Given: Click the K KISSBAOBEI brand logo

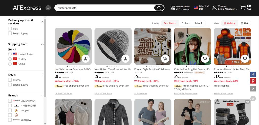Looking at the screenshot, I should click(x=16, y=106).
